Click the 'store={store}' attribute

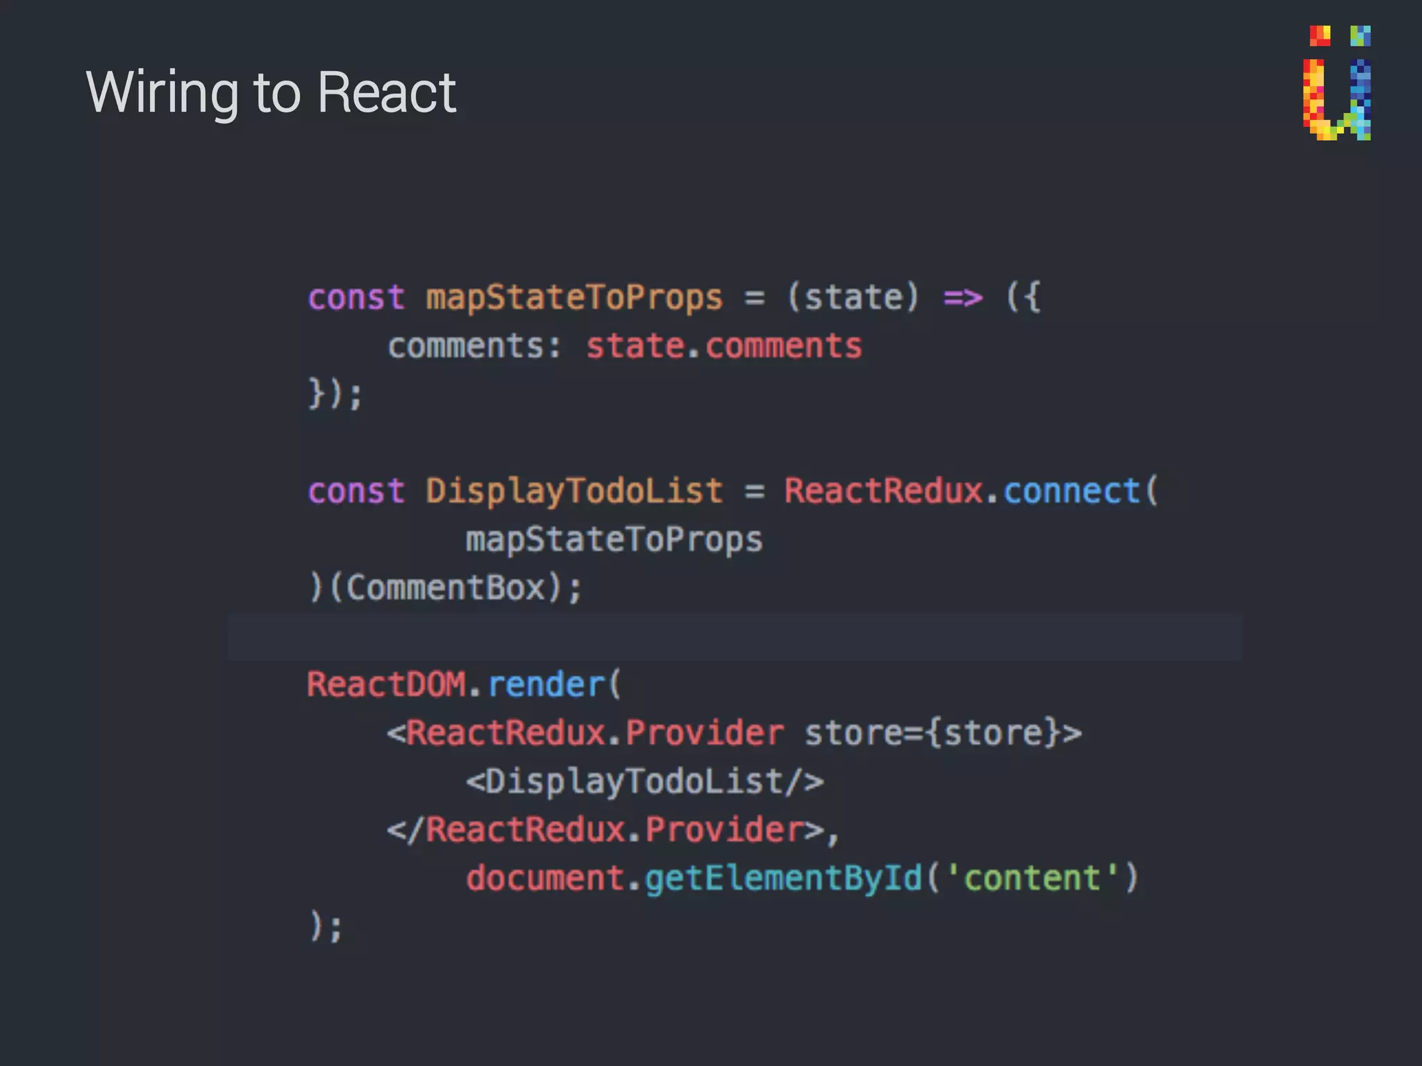coord(933,733)
